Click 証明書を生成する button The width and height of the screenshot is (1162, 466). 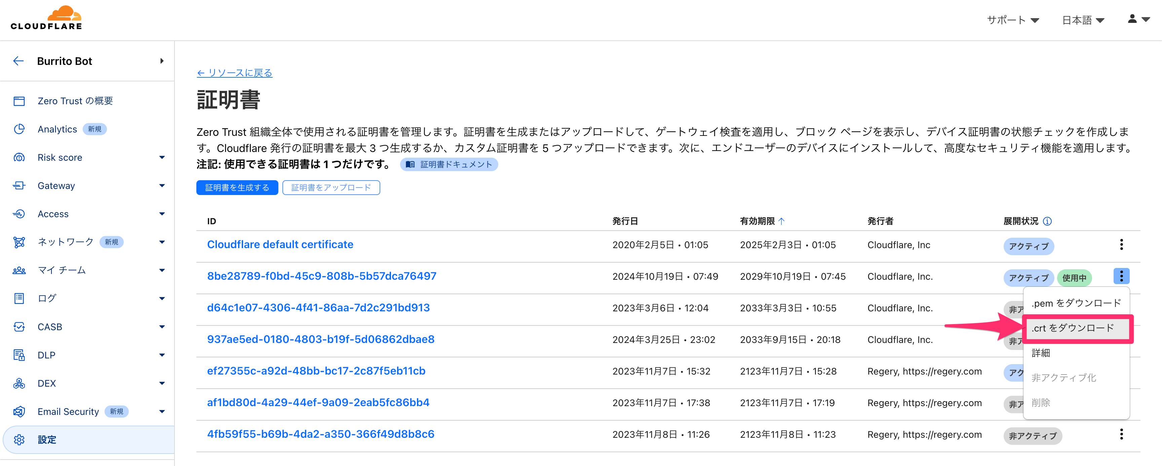(x=237, y=188)
